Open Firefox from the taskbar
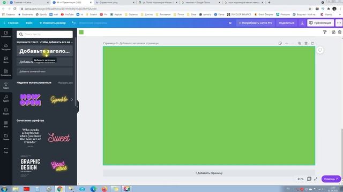 [105, 189]
